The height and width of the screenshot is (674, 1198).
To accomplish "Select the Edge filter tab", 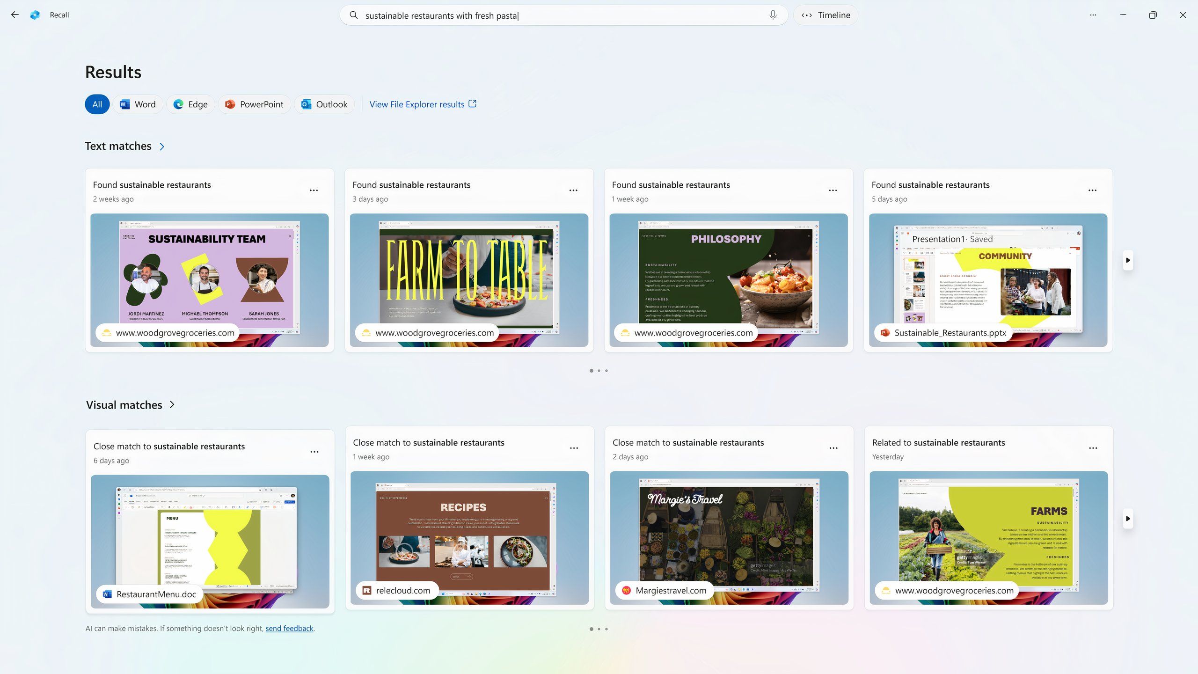I will (x=190, y=104).
